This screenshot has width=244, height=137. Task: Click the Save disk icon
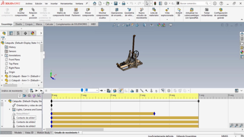[116, 3]
